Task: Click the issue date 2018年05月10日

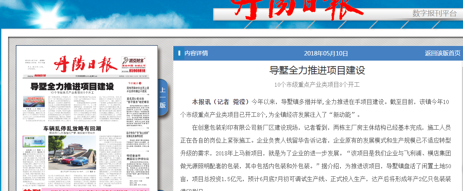Action: coord(326,53)
